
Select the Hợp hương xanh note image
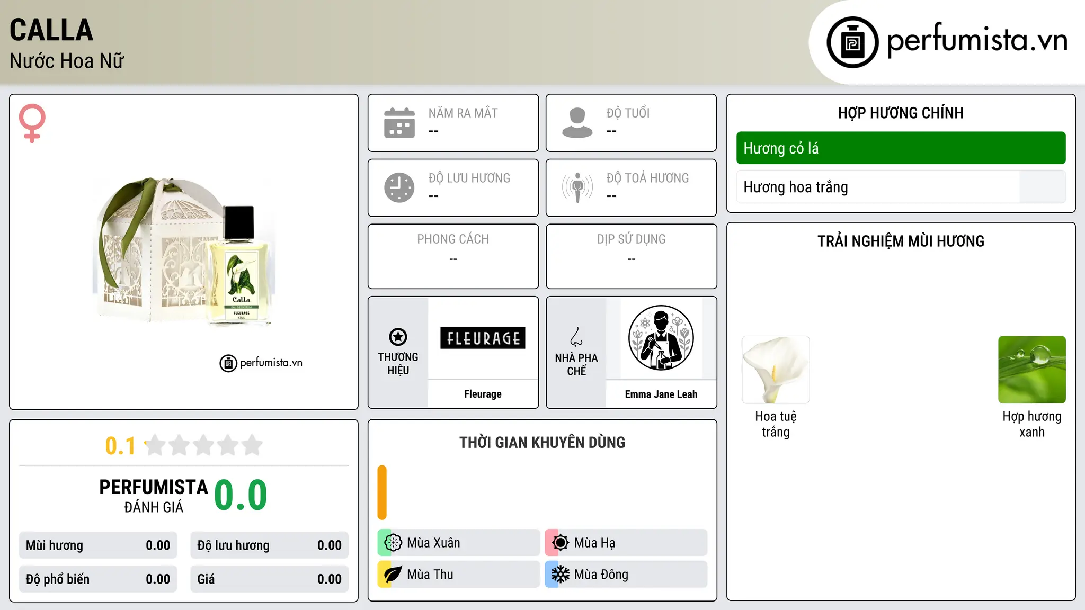coord(1032,370)
